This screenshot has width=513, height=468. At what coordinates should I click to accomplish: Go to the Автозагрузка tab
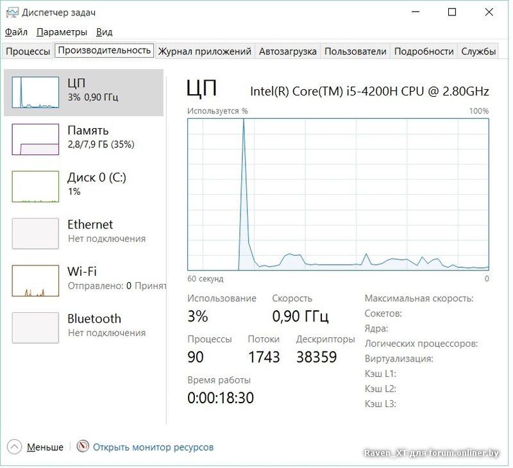pos(288,51)
